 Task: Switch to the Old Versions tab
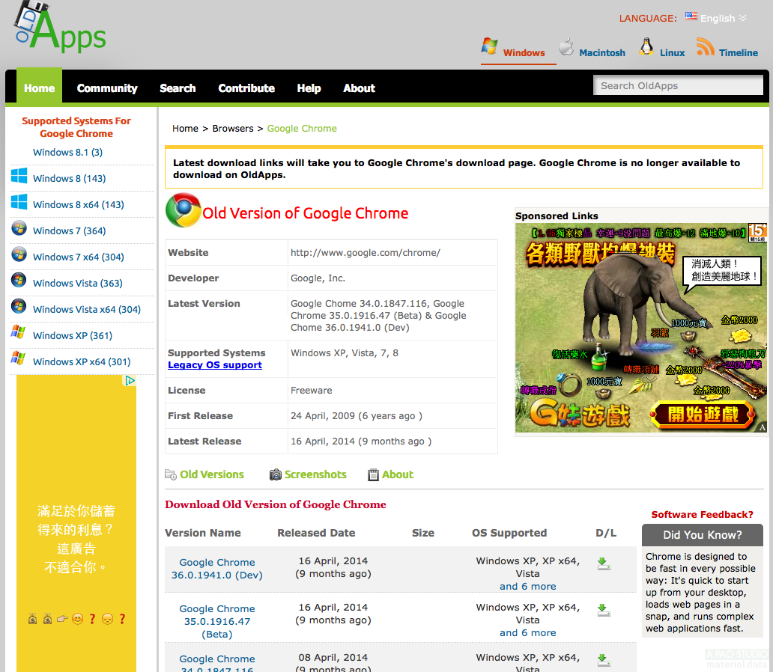tap(211, 474)
